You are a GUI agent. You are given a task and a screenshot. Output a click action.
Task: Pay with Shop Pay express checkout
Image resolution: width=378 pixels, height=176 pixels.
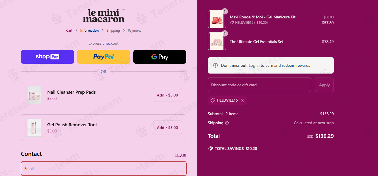[47, 57]
